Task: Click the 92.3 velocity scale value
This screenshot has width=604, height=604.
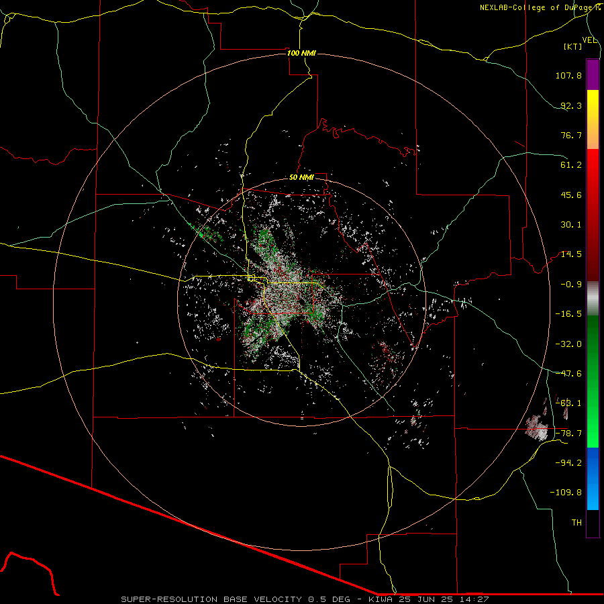Action: click(x=571, y=105)
